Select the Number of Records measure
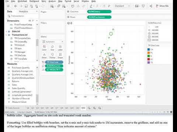Viewport: 177px width, 132px height. (21, 99)
